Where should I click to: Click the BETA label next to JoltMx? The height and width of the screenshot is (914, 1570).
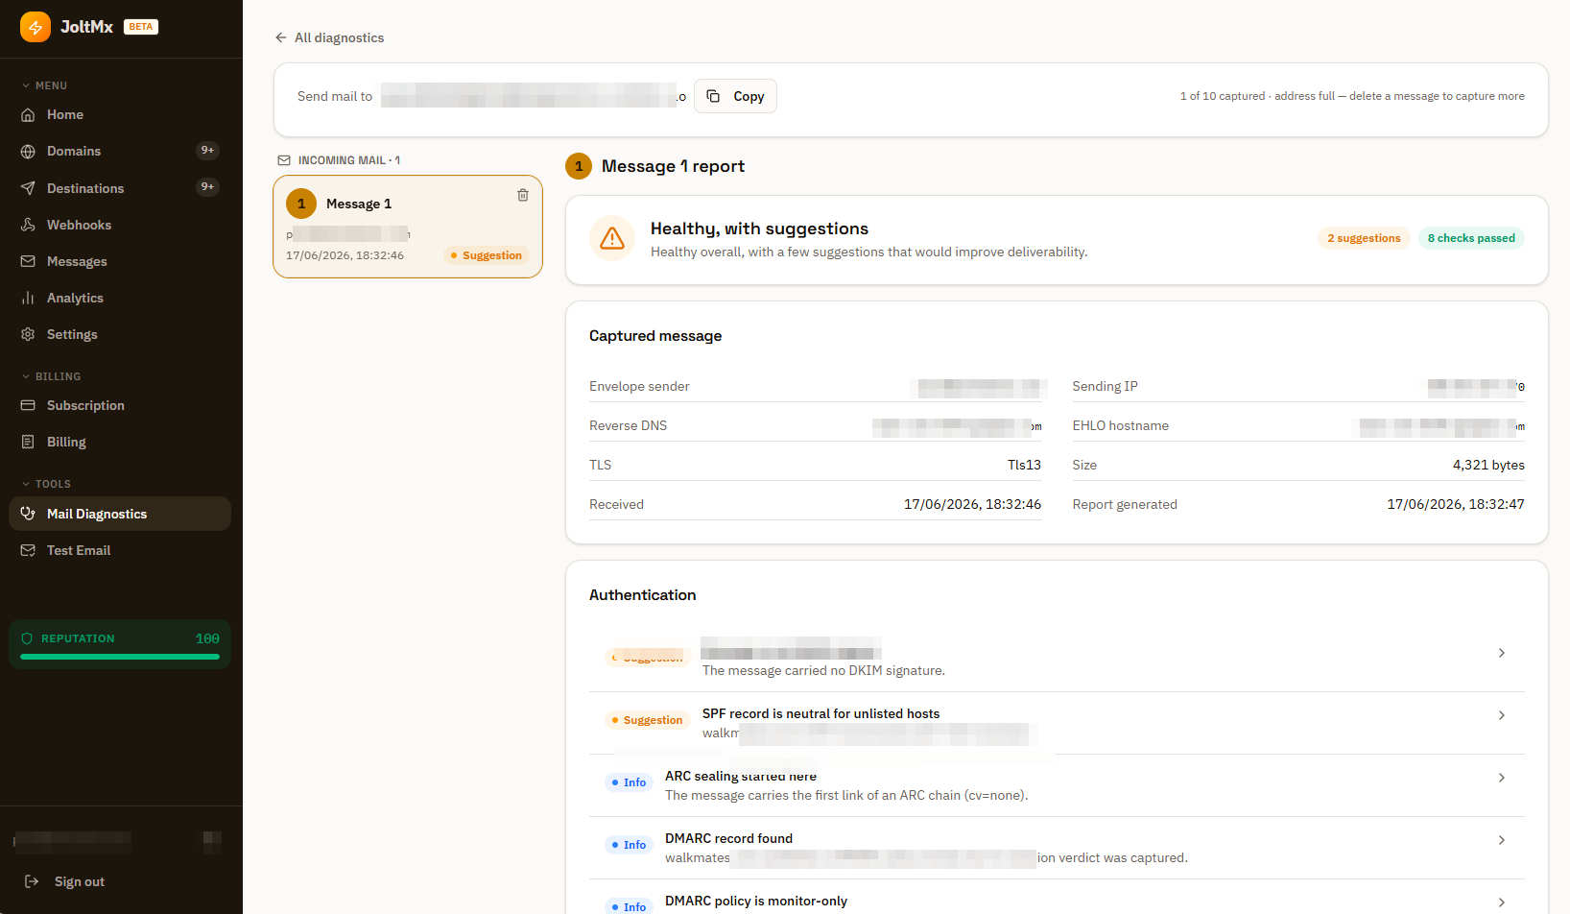click(x=141, y=27)
